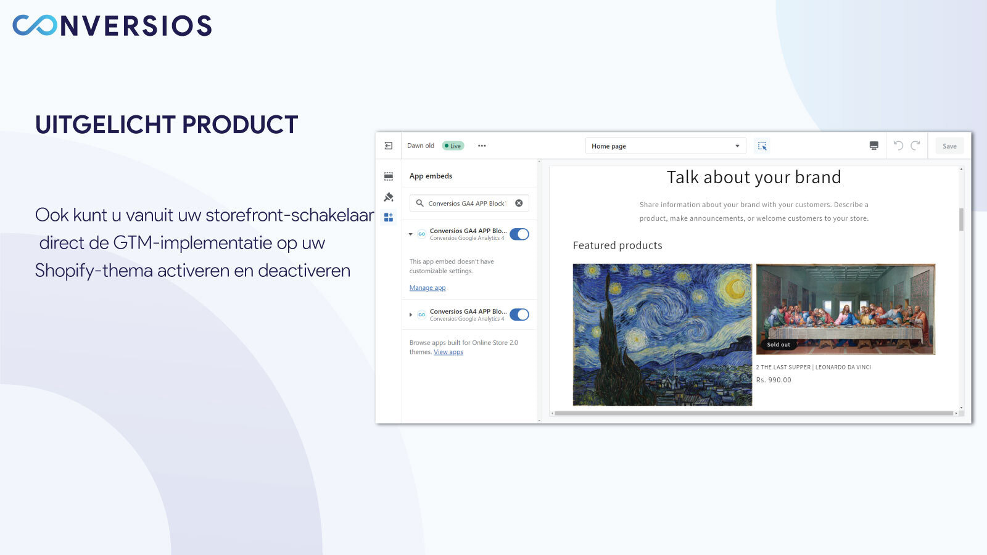Open the Manage app link
This screenshot has width=987, height=555.
[x=427, y=288]
